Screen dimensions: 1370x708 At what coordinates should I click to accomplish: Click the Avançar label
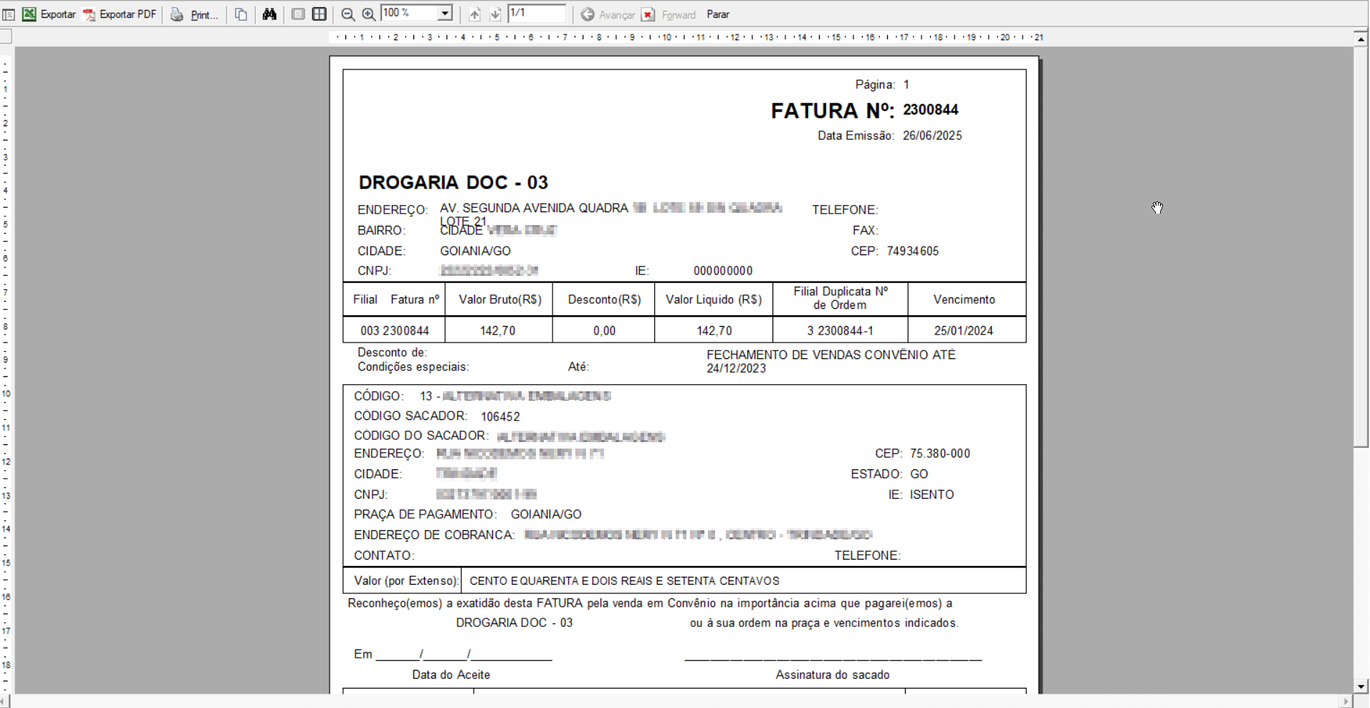(617, 15)
